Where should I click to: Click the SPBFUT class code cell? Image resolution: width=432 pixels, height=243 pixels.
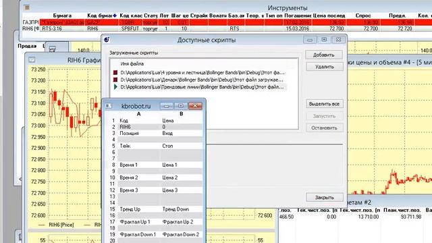pos(130,28)
